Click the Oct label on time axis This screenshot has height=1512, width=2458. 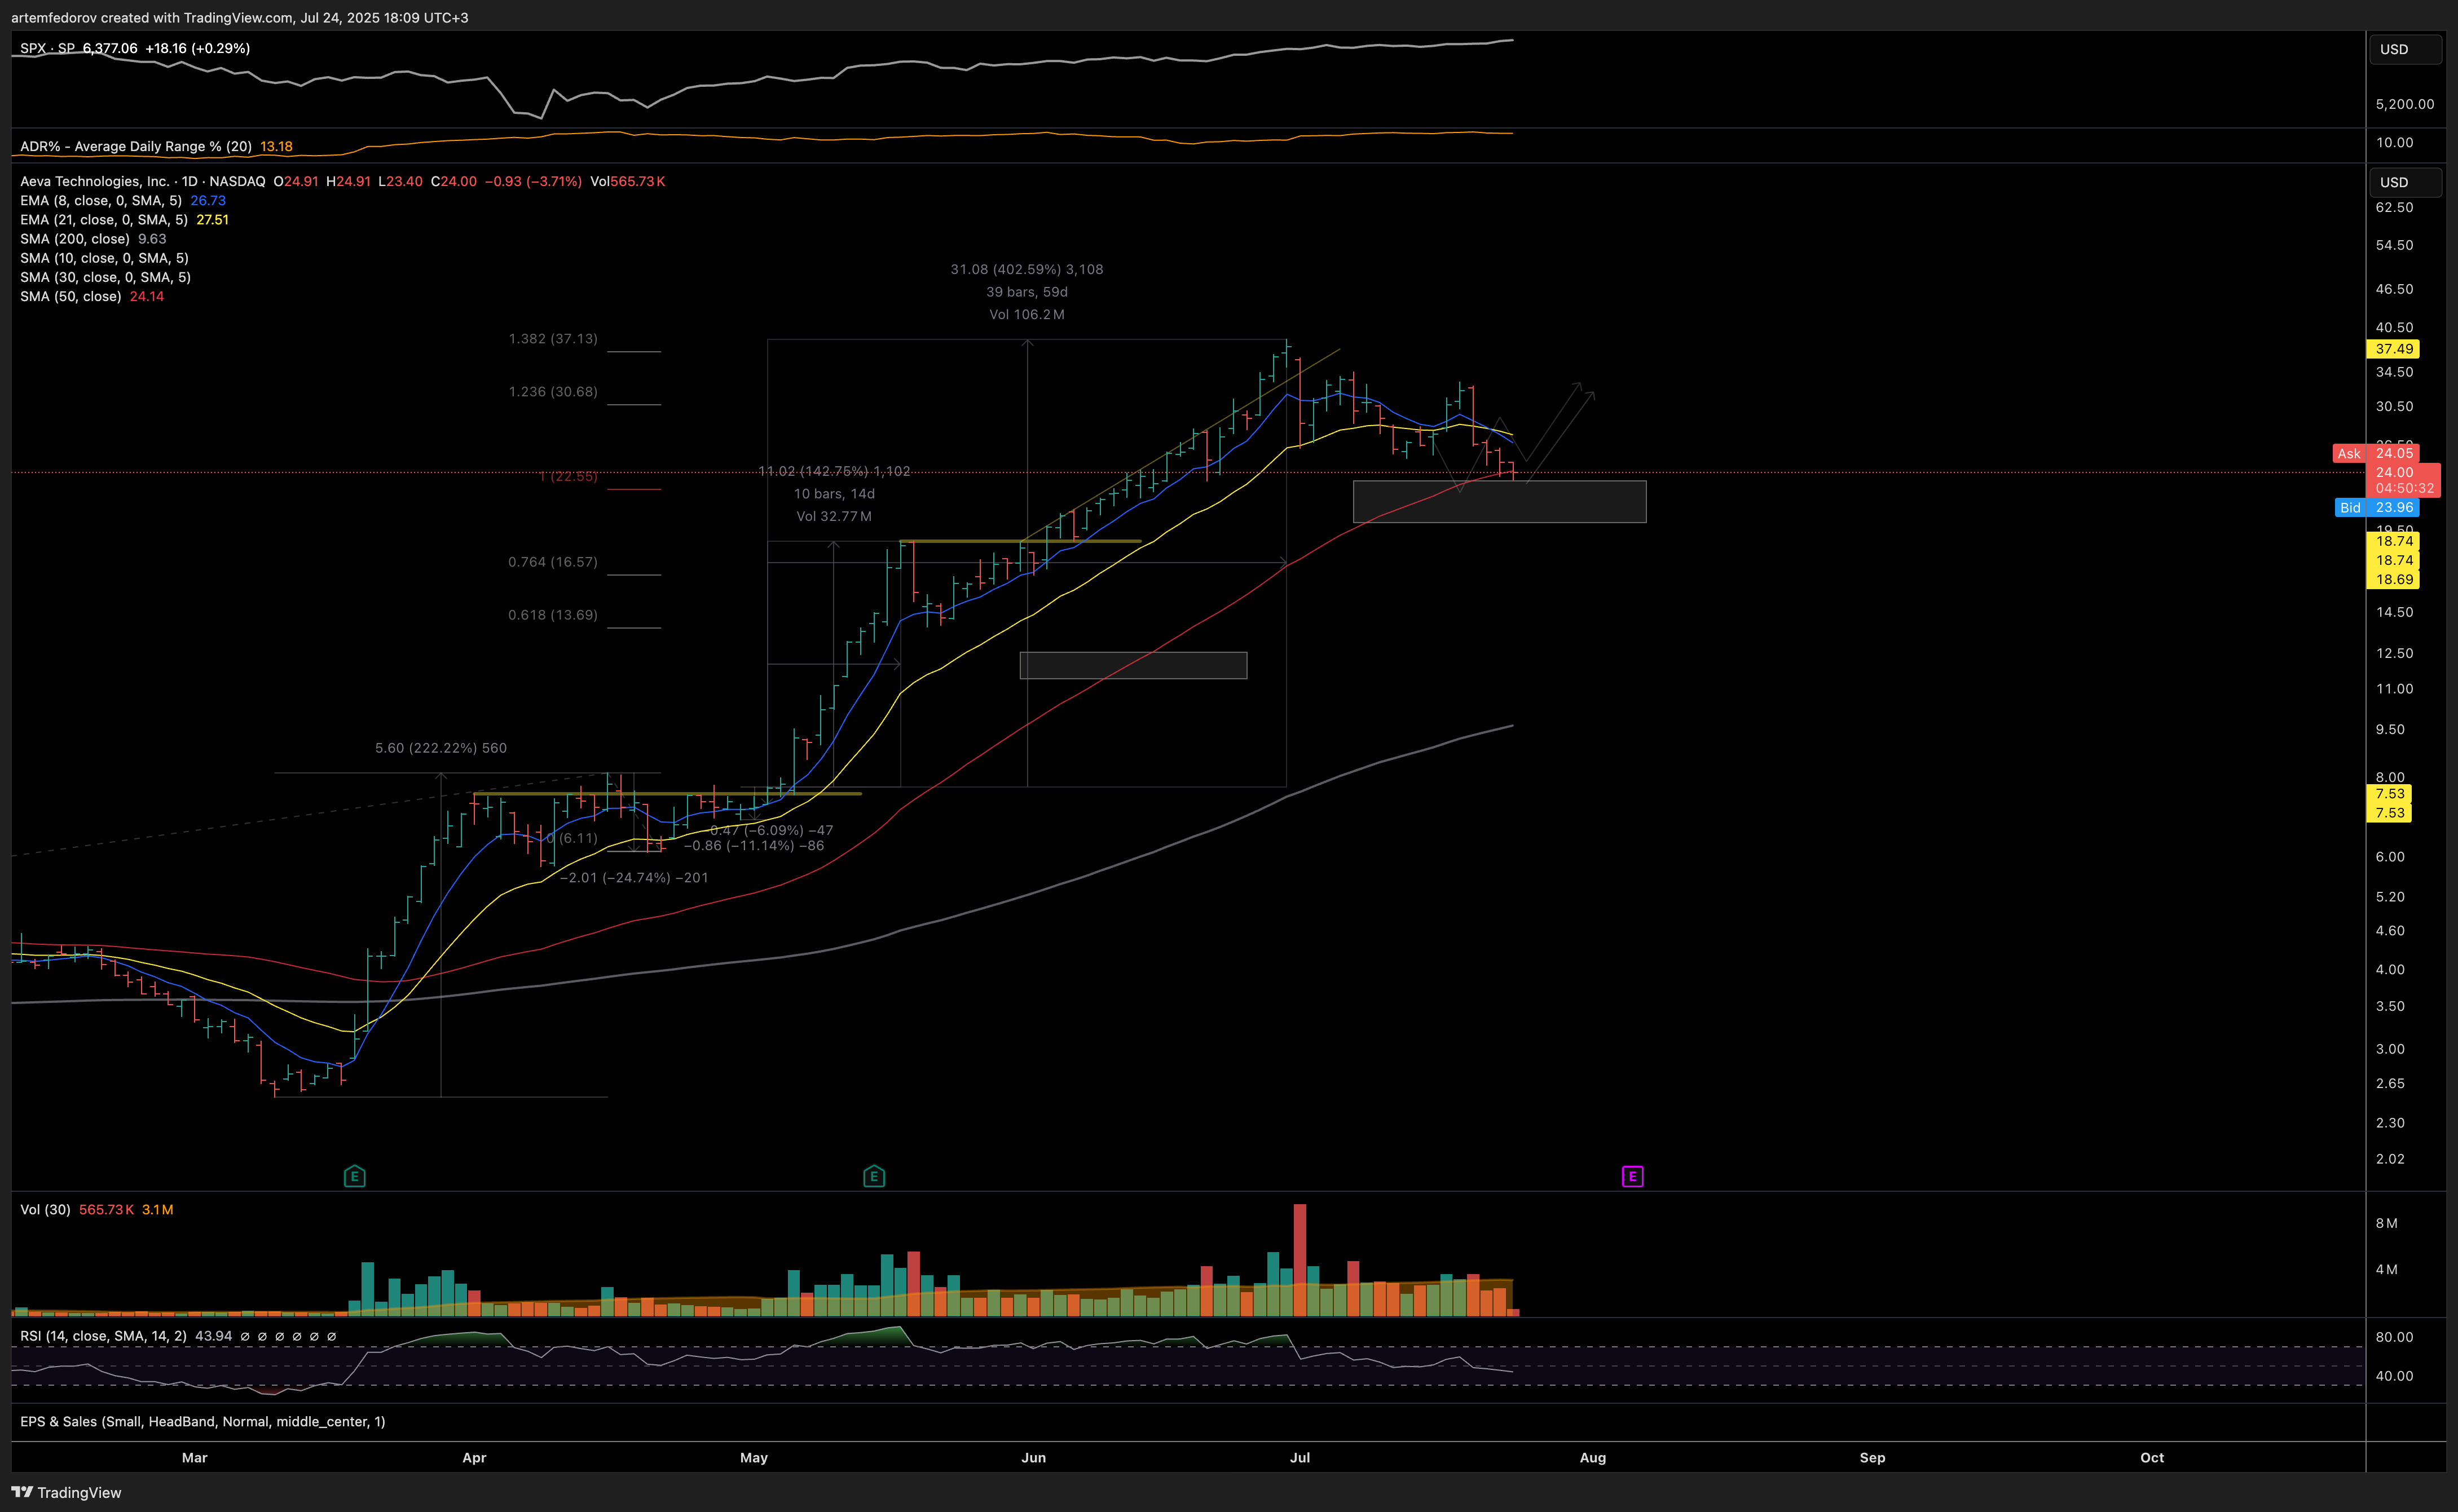(x=2152, y=1457)
